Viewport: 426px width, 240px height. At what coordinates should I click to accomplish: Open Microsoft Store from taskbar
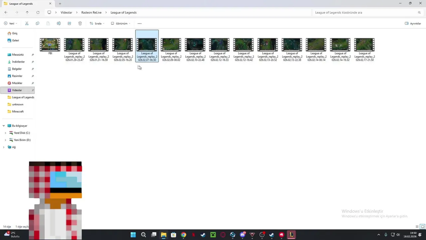pos(173,235)
